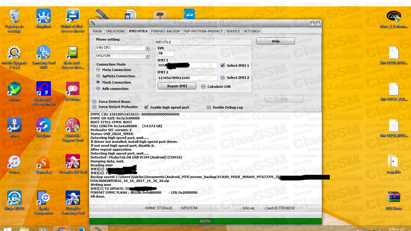Click into the SVN field
Image resolution: width=411 pixels, height=231 pixels.
166,53
